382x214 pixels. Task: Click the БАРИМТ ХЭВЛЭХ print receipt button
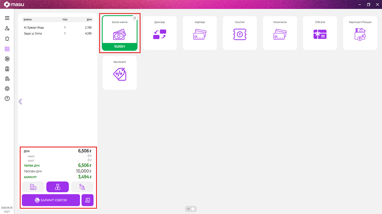51,200
